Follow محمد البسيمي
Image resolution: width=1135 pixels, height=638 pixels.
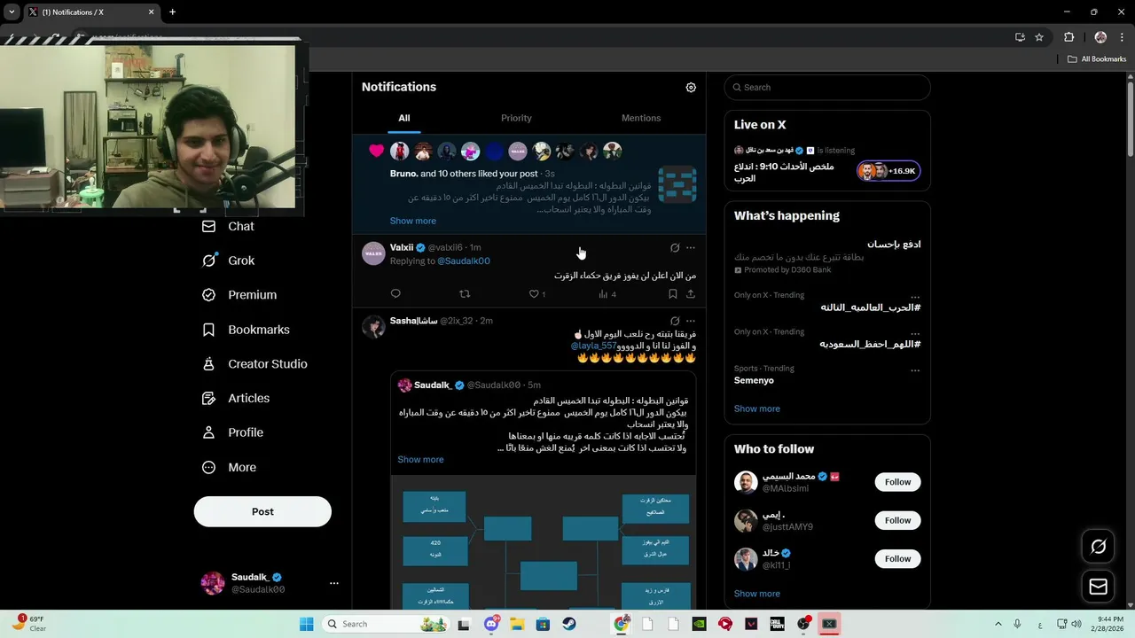897,482
